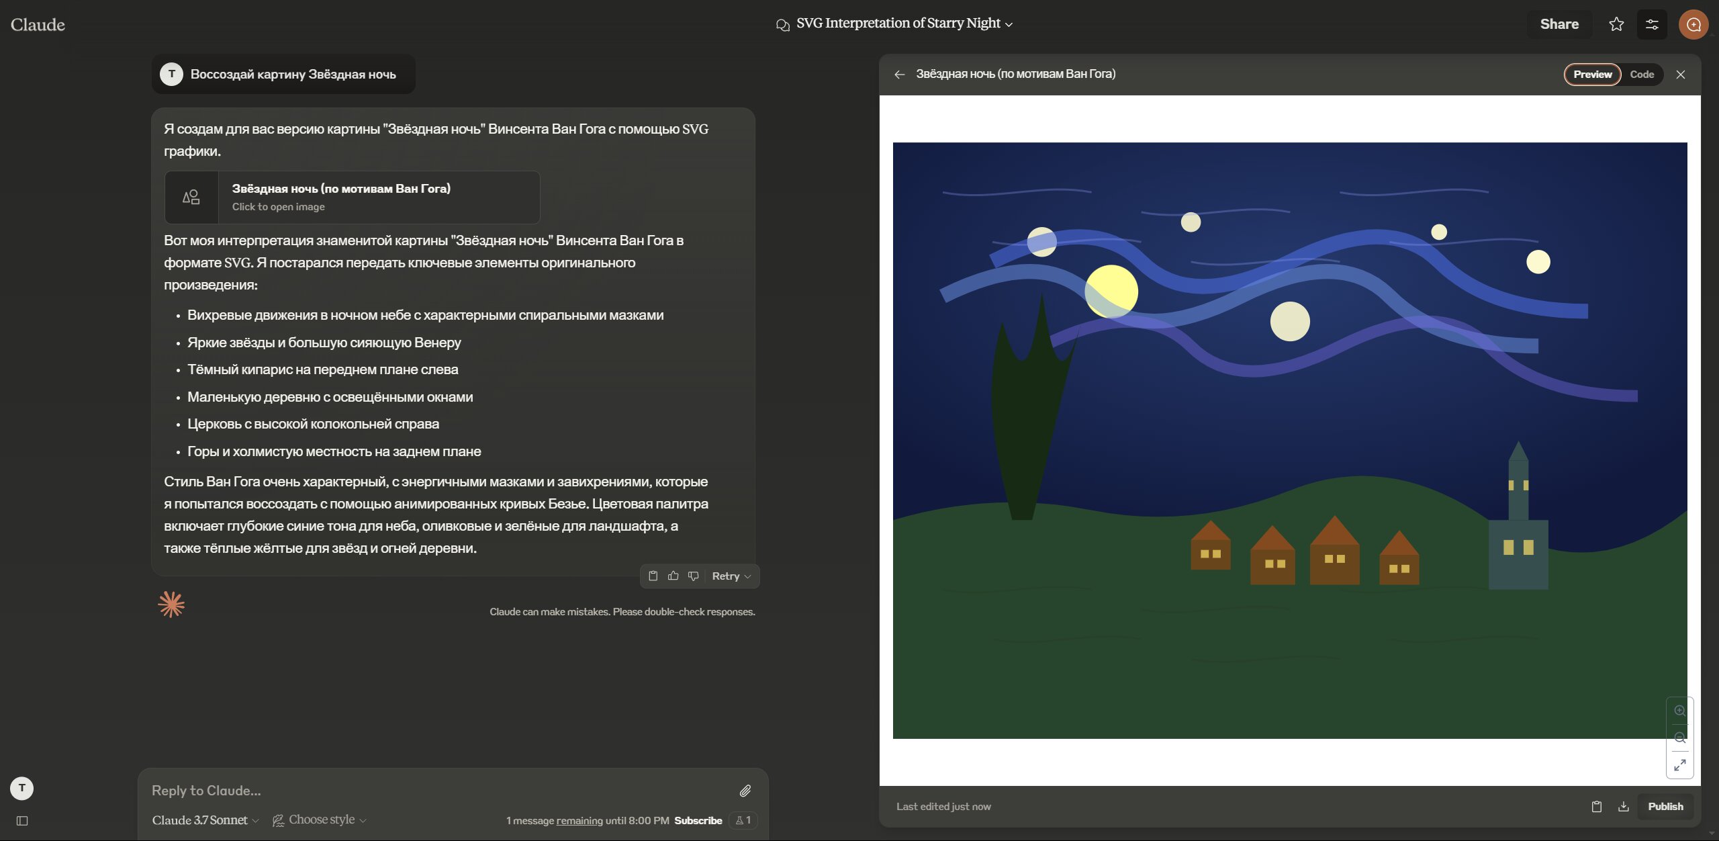Start a new chat via orange icon
Viewport: 1719px width, 841px height.
point(1693,24)
